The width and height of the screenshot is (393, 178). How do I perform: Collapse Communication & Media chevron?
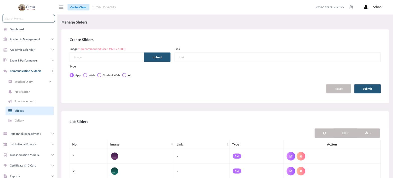[x=52, y=71]
